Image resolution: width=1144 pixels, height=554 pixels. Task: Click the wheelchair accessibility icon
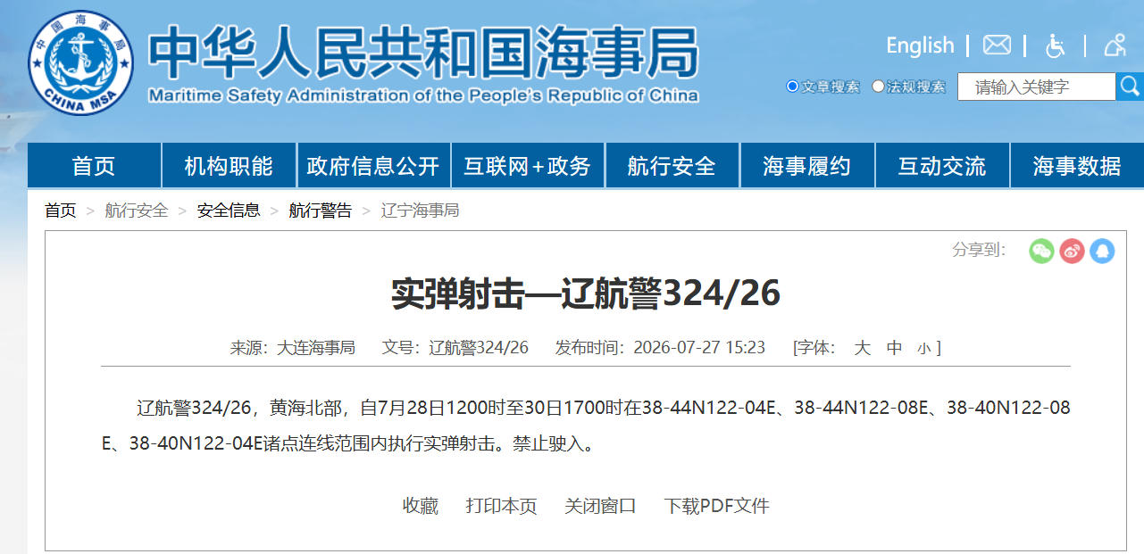(1056, 45)
